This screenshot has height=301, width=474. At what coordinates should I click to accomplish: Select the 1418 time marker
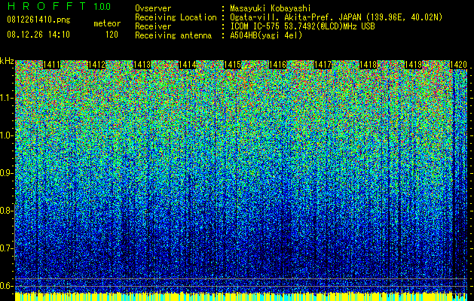point(368,65)
